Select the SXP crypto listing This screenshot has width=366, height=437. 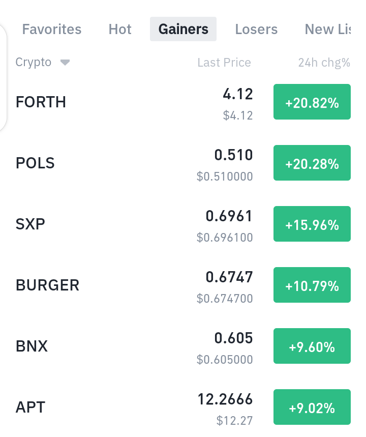click(x=183, y=224)
